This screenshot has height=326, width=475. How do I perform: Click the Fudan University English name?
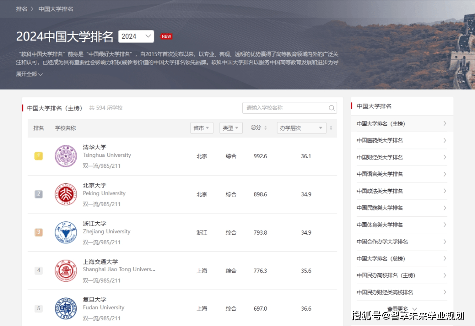(104, 307)
